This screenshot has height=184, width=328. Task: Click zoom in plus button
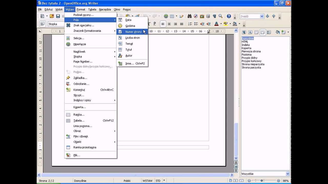279,181
